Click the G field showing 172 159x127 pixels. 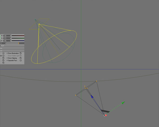click(7, 38)
